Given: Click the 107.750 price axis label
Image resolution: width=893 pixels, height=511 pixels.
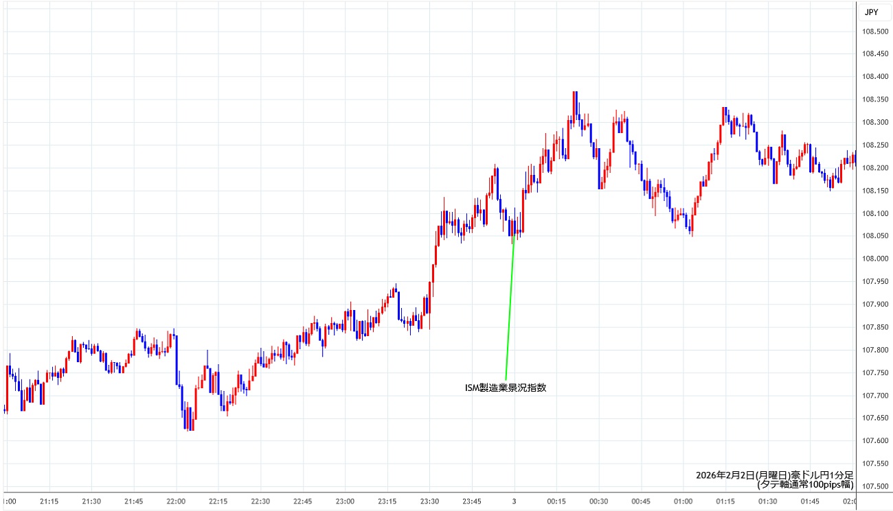Looking at the screenshot, I should click(x=875, y=372).
